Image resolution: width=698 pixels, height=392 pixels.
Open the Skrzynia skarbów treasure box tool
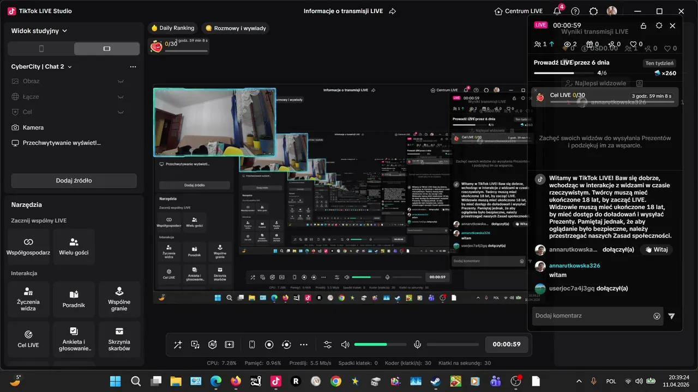click(119, 339)
